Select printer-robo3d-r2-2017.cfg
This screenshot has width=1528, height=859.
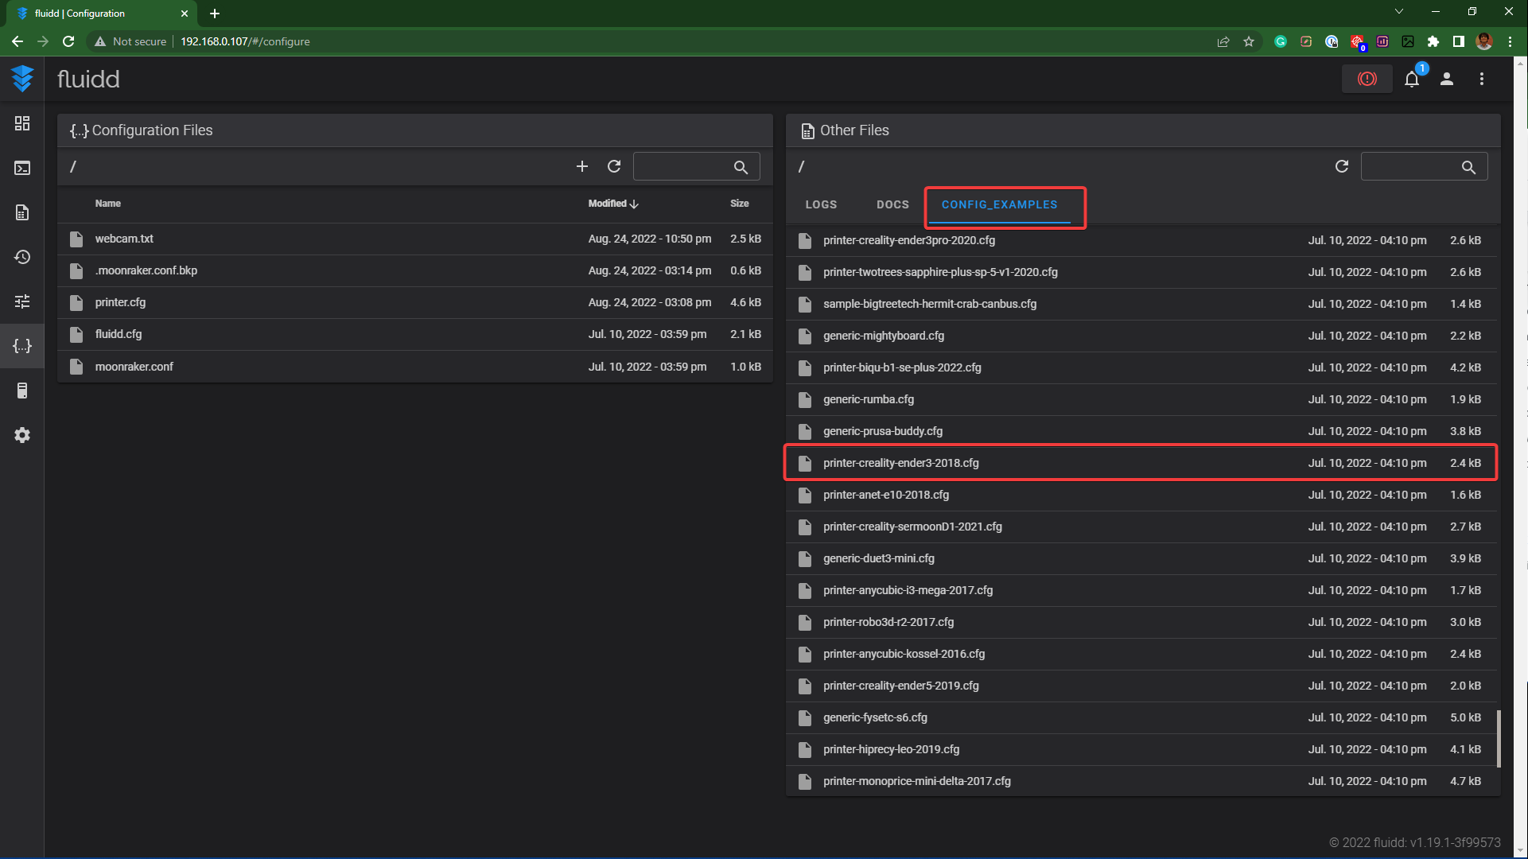[x=1141, y=622]
